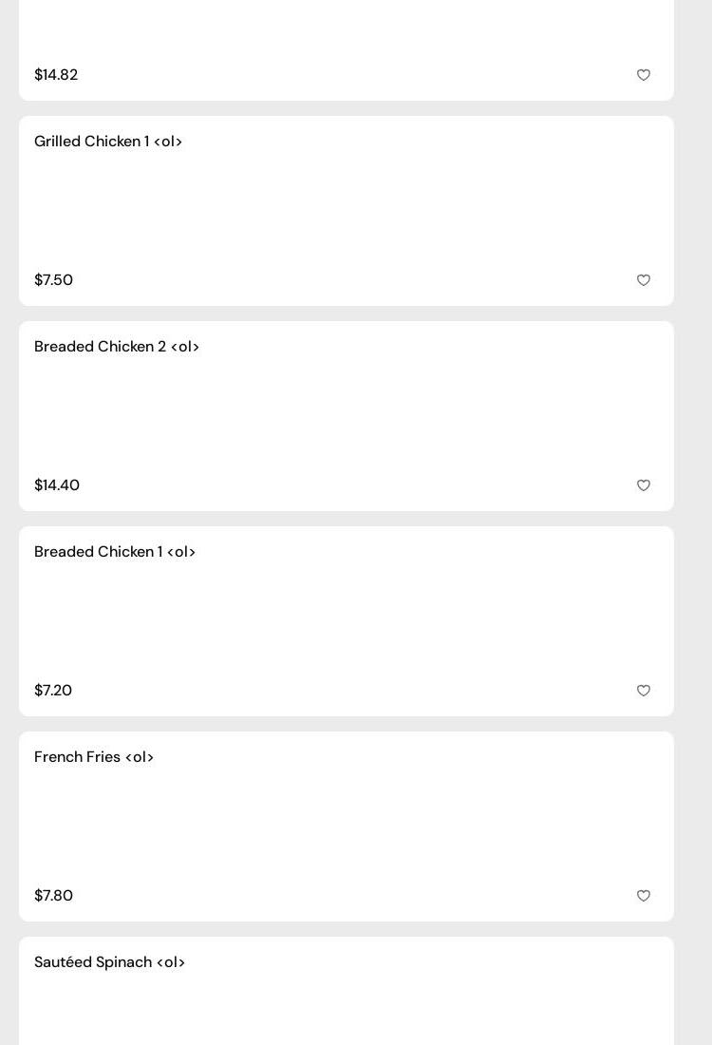The image size is (712, 1045).
Task: Click the heart icon for Grilled Chicken 1
Action: pyautogui.click(x=644, y=280)
